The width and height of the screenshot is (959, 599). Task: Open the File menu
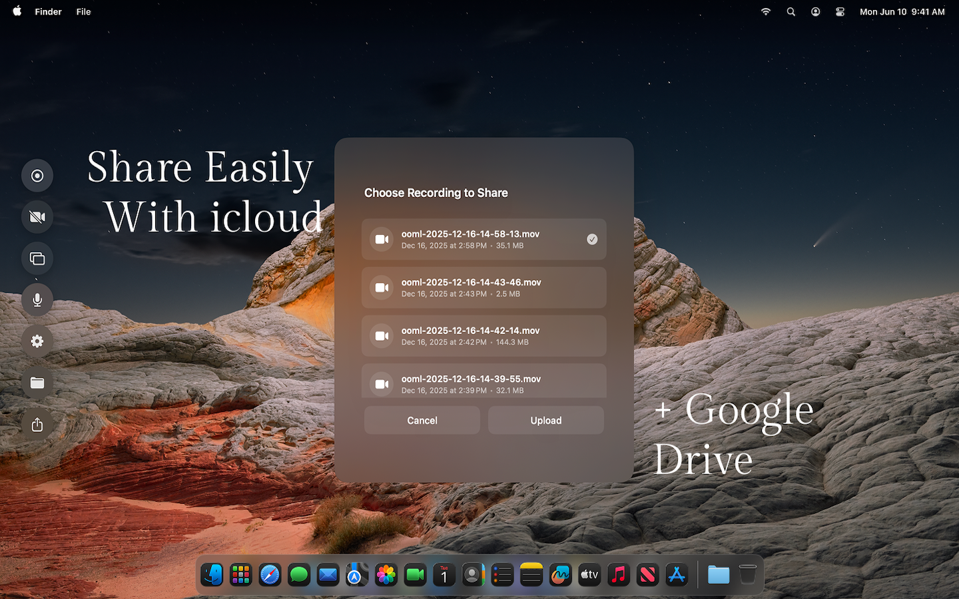coord(83,12)
